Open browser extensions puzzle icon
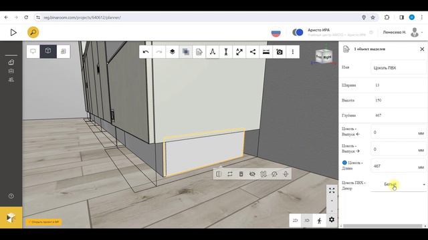Screen dimensions: 428x240 (x=387, y=17)
